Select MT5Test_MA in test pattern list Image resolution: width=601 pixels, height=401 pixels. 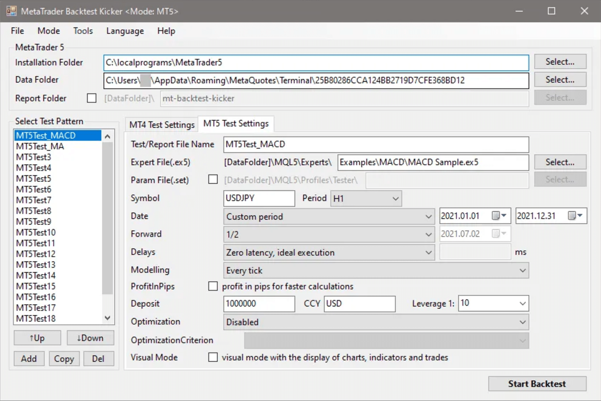[40, 147]
